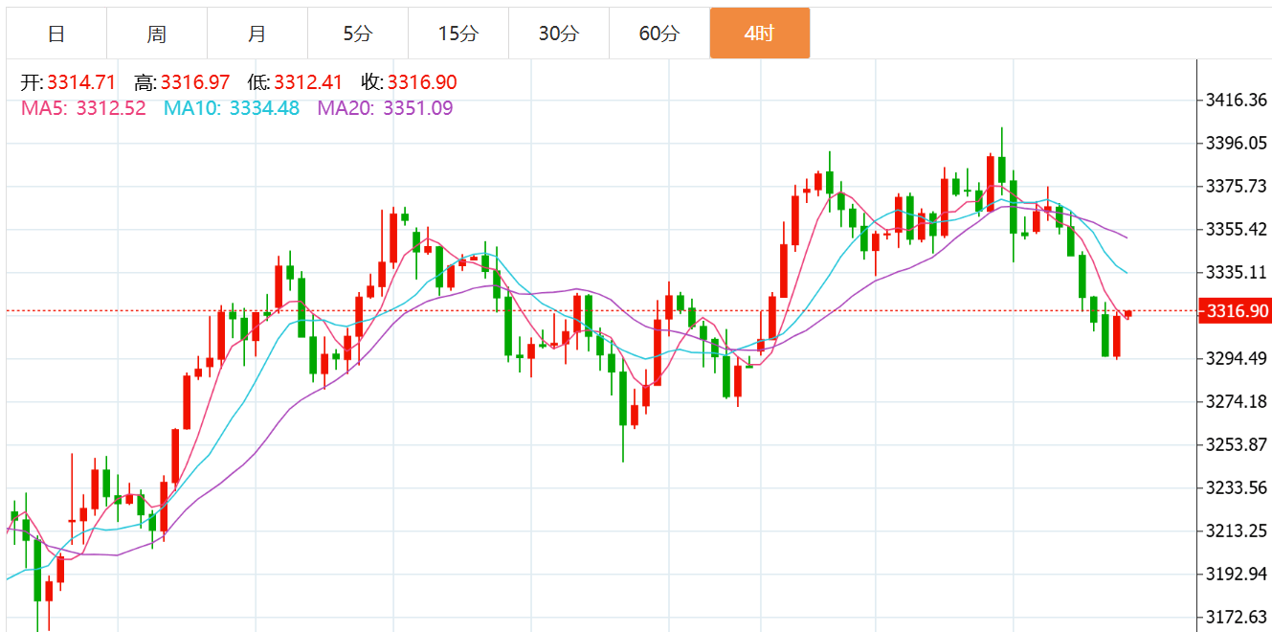Select the high price value 3316.97
Viewport: 1272px width, 632px height.
[x=195, y=83]
